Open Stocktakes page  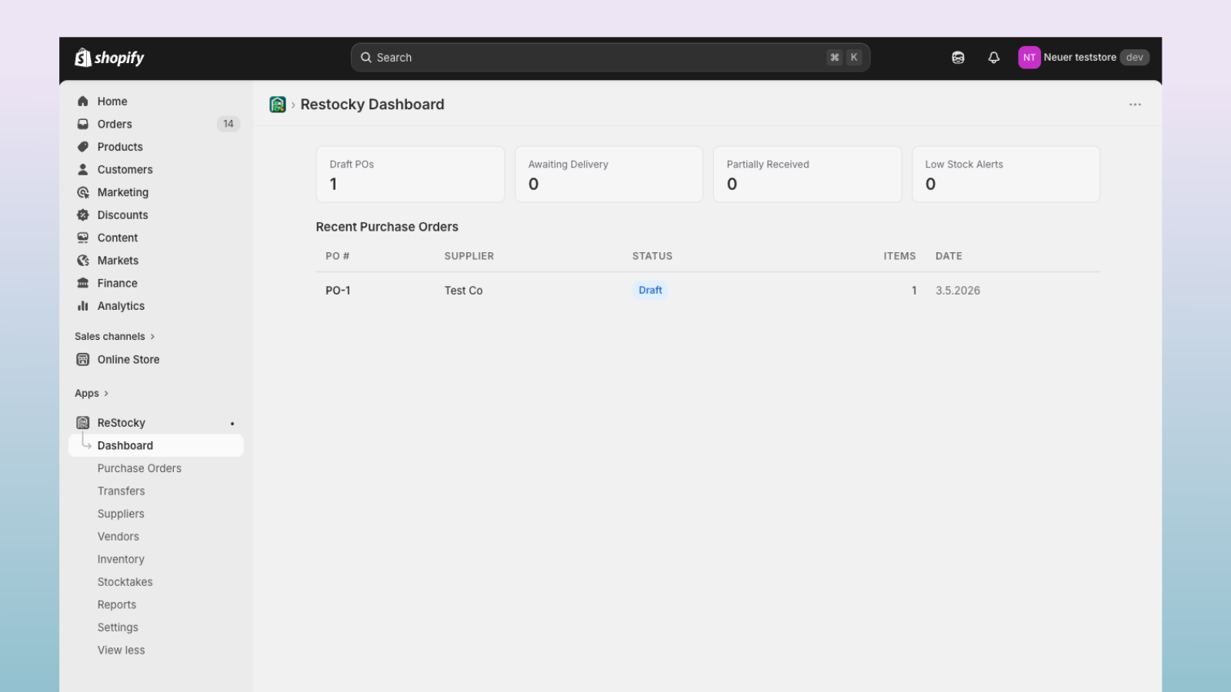(125, 582)
